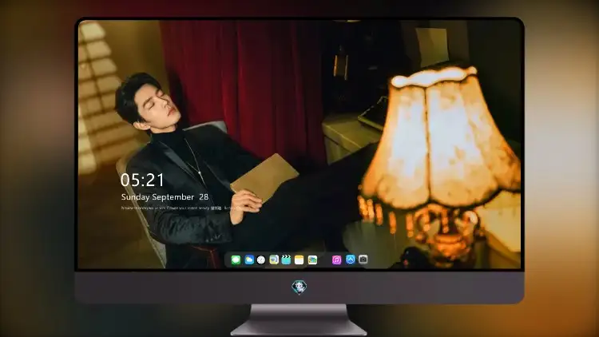Launch the pink iTunes music icon
This screenshot has width=599, height=337.
point(336,260)
